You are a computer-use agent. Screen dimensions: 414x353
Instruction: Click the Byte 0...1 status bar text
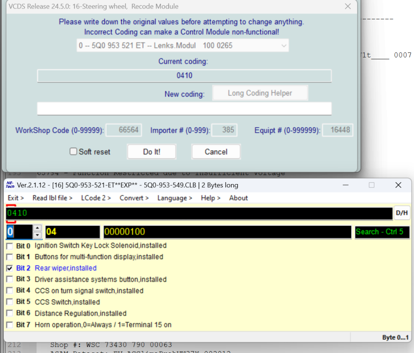click(395, 337)
